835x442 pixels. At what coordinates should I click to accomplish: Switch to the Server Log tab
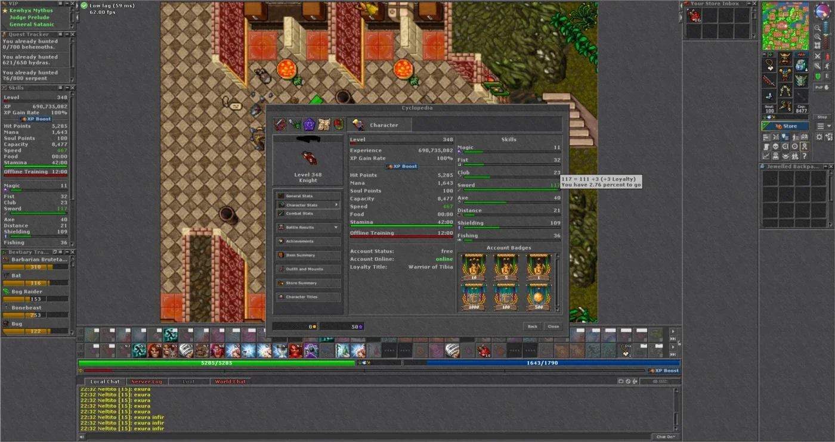point(147,381)
